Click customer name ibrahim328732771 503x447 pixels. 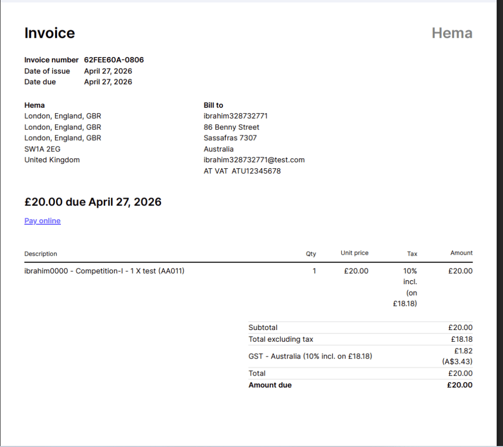(235, 116)
